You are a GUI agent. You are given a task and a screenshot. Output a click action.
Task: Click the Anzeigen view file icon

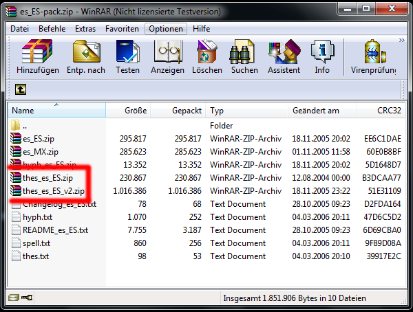tap(168, 52)
